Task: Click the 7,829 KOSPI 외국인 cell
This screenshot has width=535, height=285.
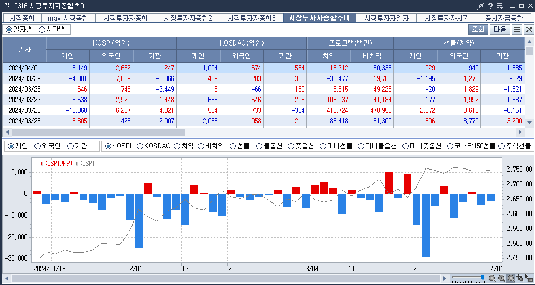Action: tap(111, 78)
